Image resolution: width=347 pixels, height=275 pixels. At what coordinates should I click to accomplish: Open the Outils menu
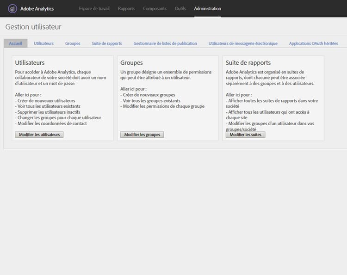pos(180,9)
